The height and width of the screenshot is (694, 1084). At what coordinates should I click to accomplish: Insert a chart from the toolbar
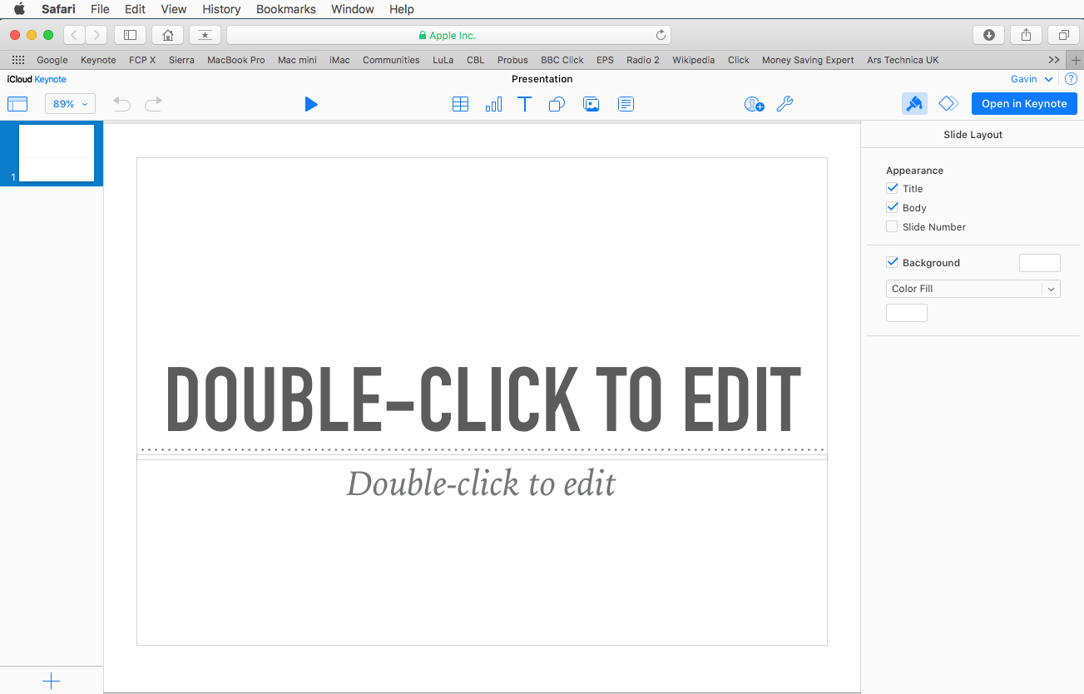(493, 104)
